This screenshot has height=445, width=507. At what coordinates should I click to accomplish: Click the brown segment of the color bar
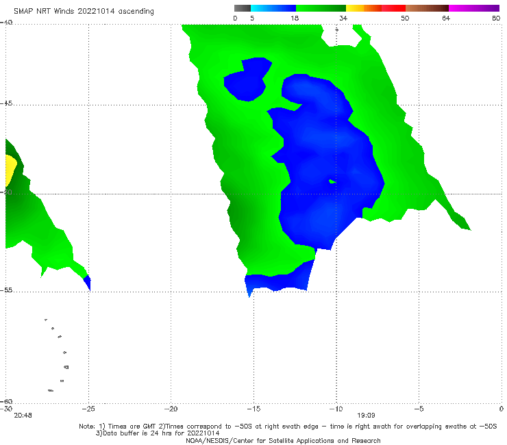[427, 8]
